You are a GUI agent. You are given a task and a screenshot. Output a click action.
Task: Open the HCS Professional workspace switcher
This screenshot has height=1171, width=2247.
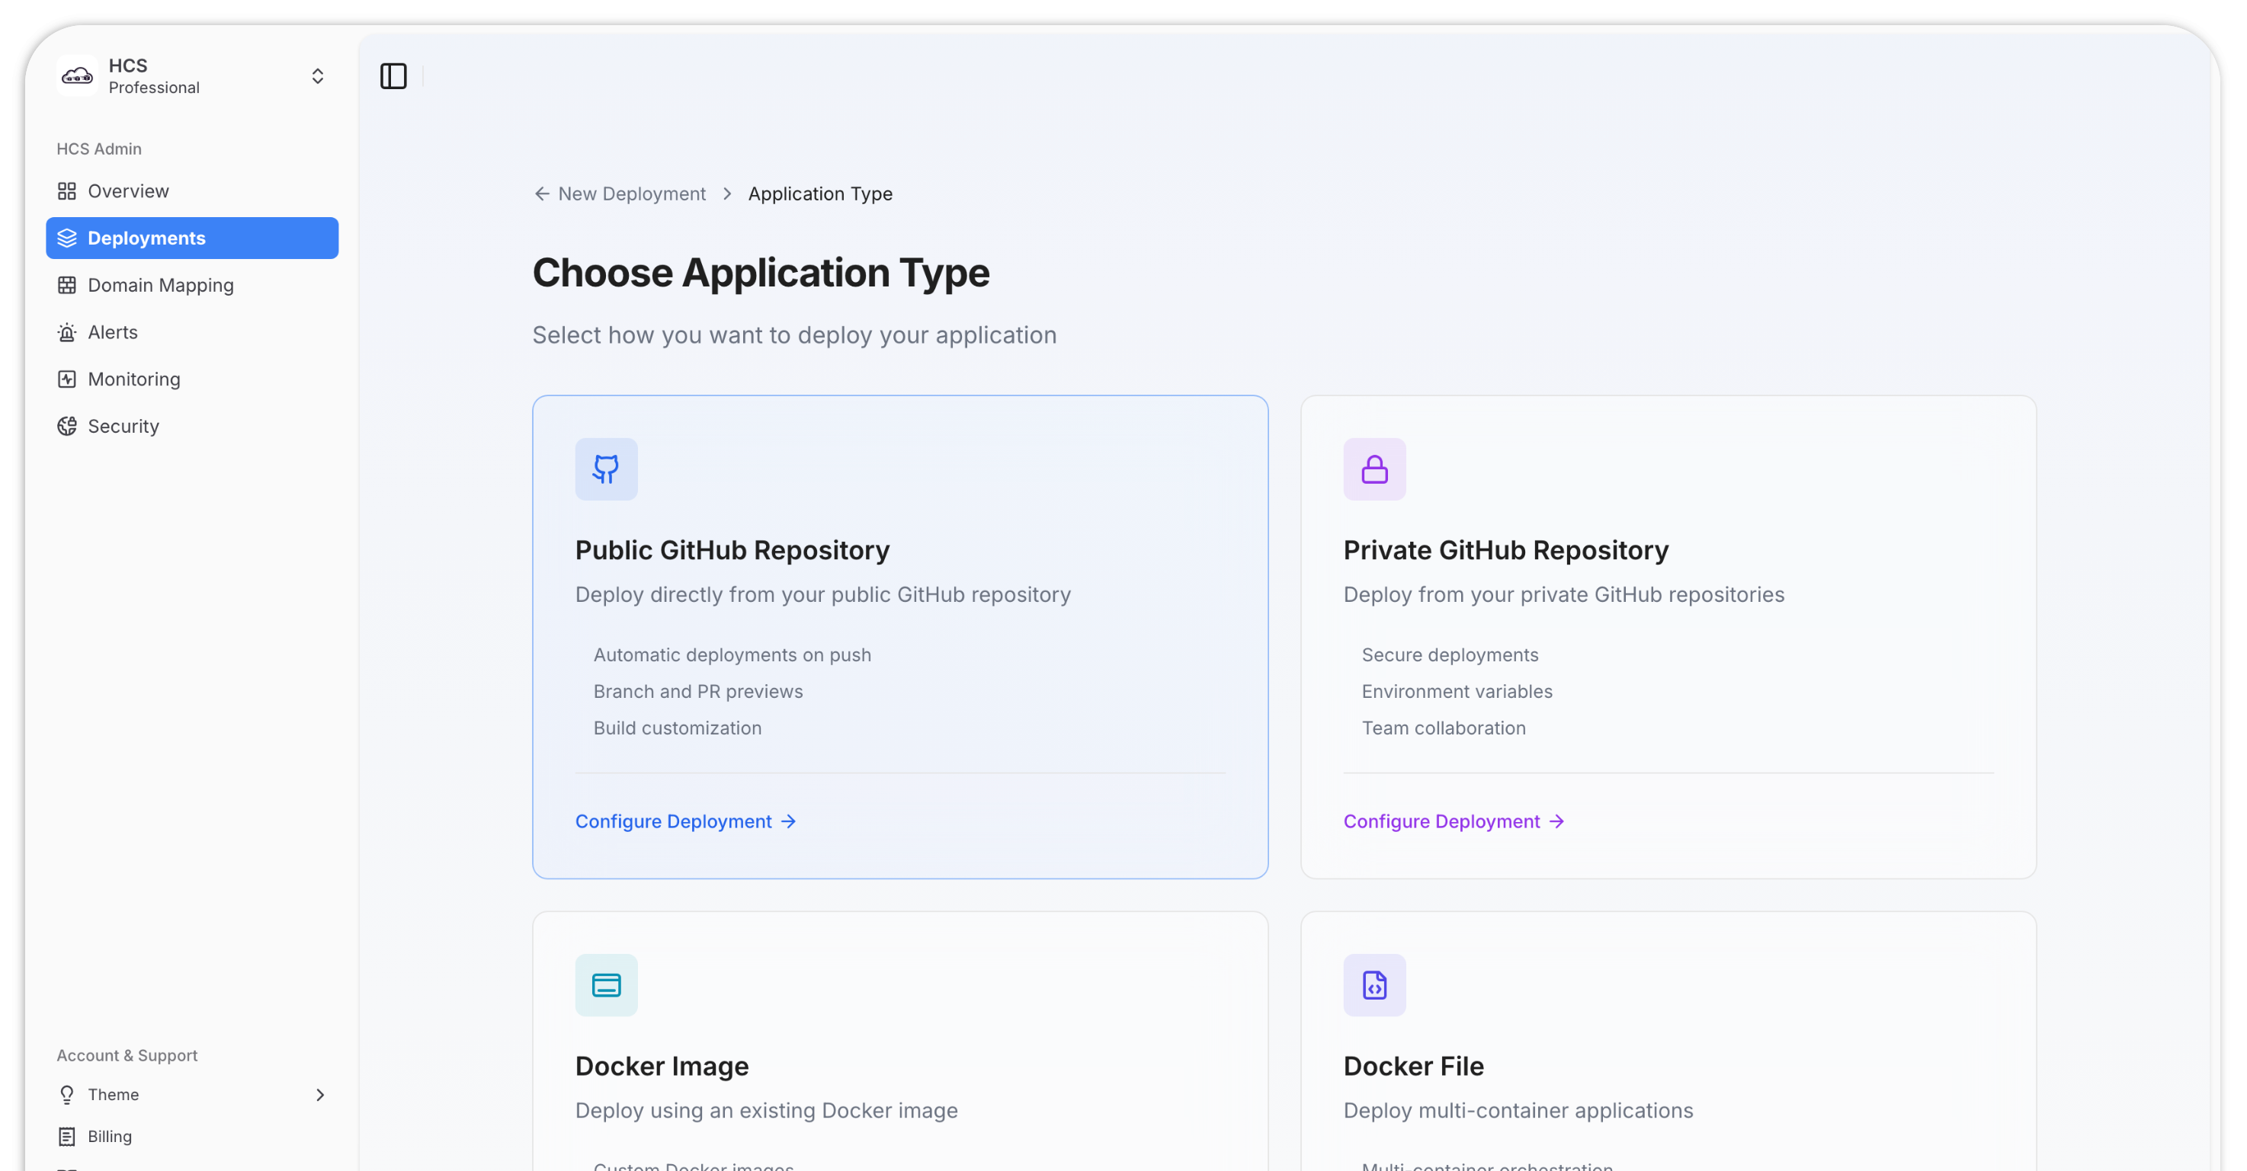(x=318, y=76)
